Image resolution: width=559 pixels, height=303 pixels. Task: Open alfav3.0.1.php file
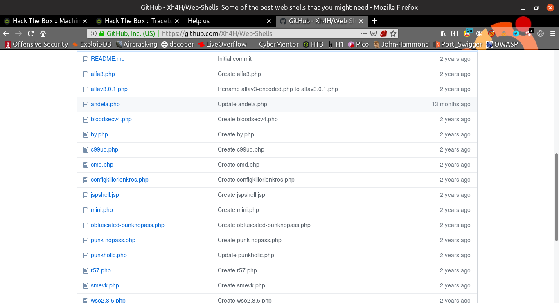pyautogui.click(x=109, y=89)
